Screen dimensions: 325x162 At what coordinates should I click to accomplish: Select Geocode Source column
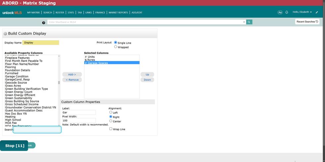pyautogui.click(x=16, y=82)
